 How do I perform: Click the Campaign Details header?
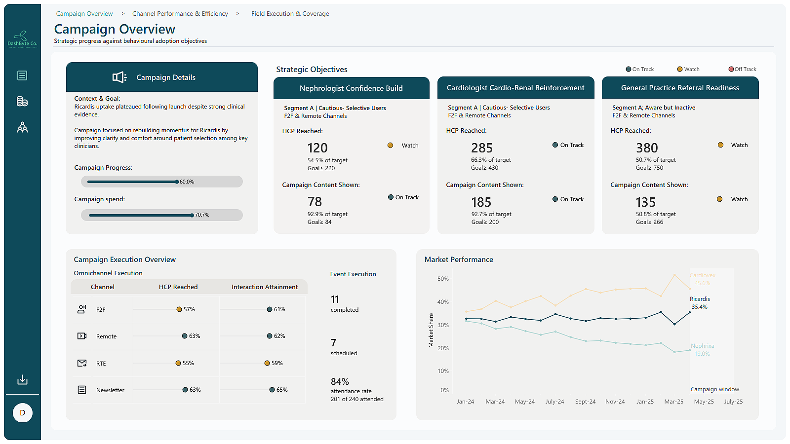[x=162, y=77]
